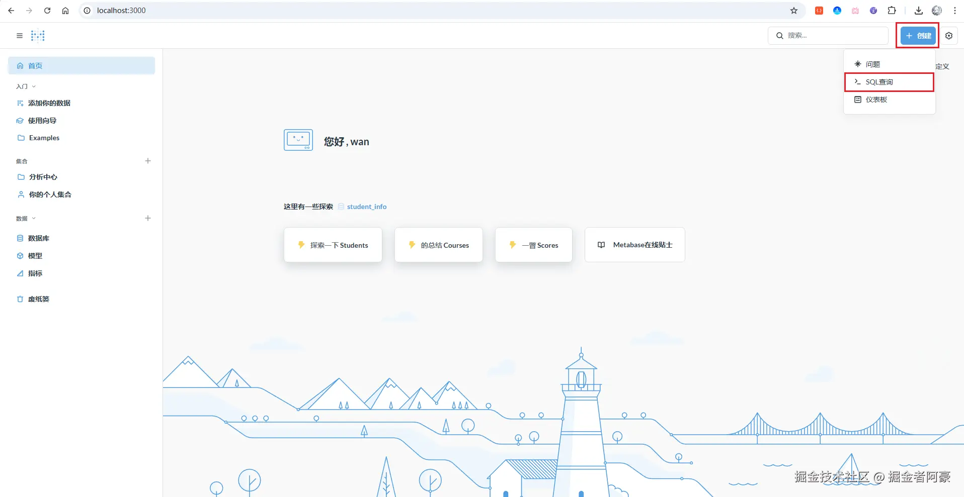Click the 废纸篓 trash can icon
Image resolution: width=964 pixels, height=497 pixels.
click(x=20, y=299)
